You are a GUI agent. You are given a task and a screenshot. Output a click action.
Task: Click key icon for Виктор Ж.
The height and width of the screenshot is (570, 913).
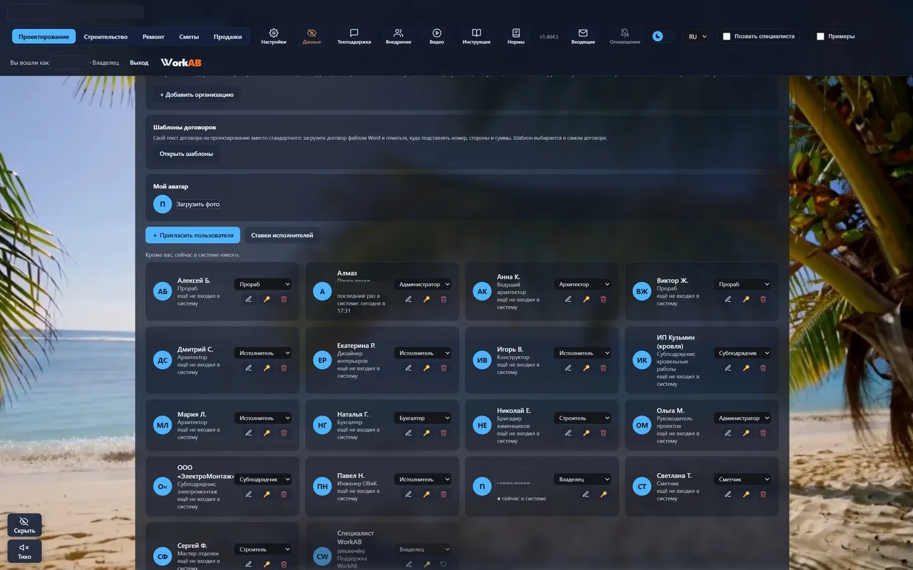[746, 299]
